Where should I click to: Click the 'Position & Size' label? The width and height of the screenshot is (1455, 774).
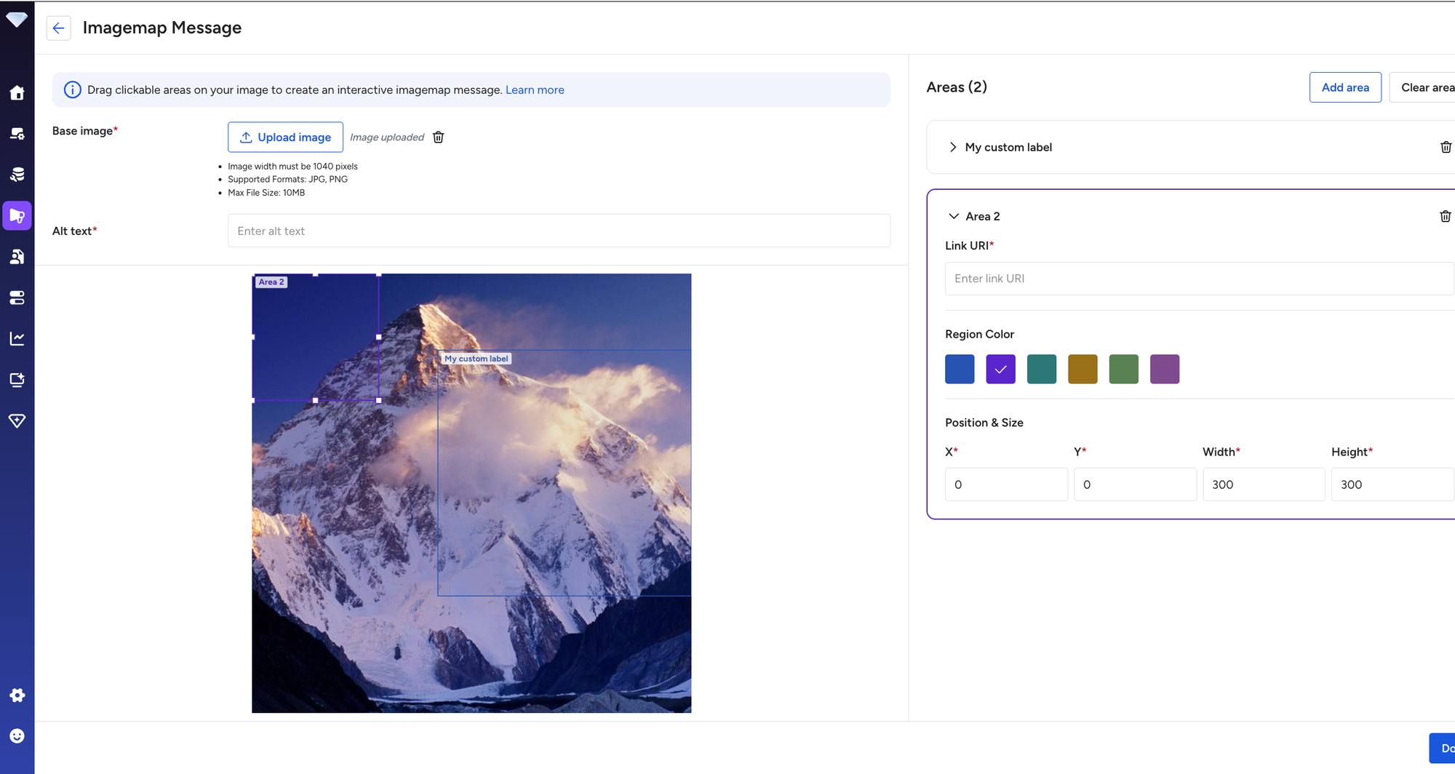point(984,423)
